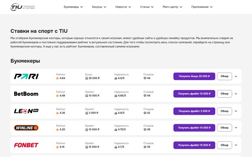The image size is (252, 157).
Task: Open the Новости navigation menu
Action: click(x=123, y=7)
